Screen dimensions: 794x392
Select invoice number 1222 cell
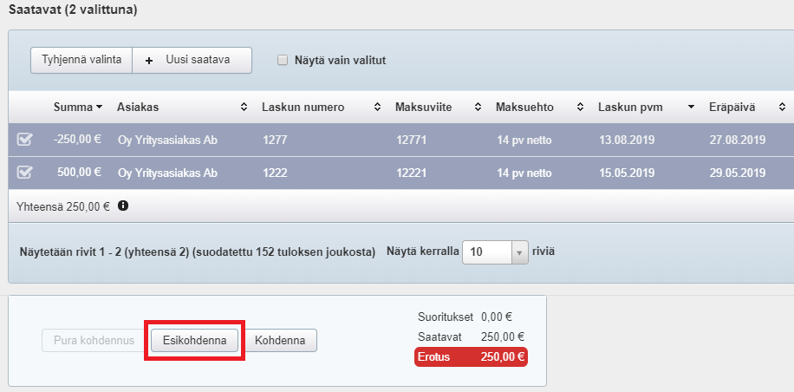point(274,173)
